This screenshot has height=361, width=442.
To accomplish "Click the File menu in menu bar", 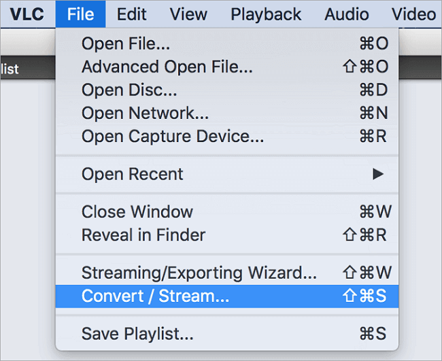I will tap(80, 14).
